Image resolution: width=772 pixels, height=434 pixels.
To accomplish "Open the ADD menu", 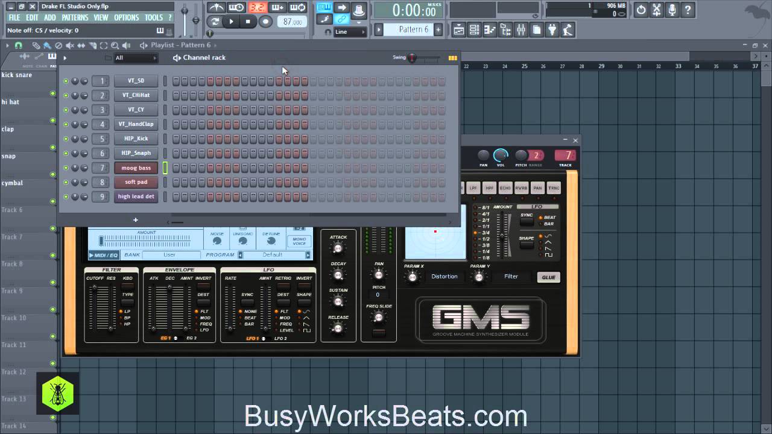I will pyautogui.click(x=50, y=18).
